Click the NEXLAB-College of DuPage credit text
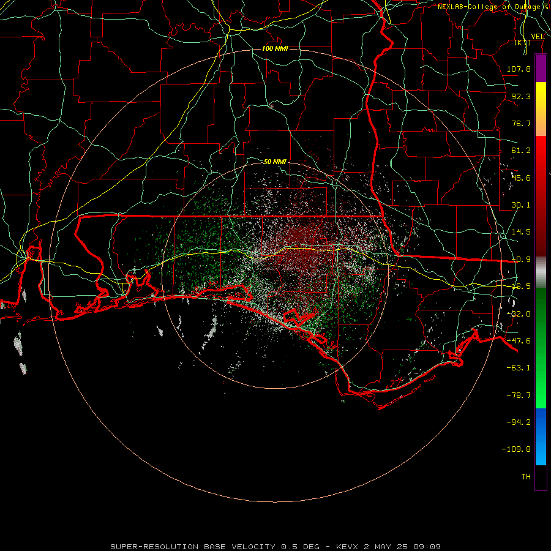 [x=493, y=7]
